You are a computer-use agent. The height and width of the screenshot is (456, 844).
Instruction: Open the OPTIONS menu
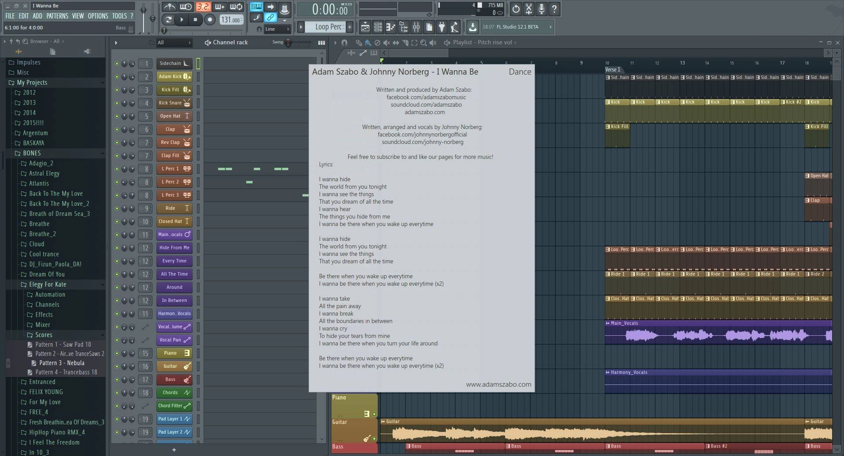coord(98,16)
